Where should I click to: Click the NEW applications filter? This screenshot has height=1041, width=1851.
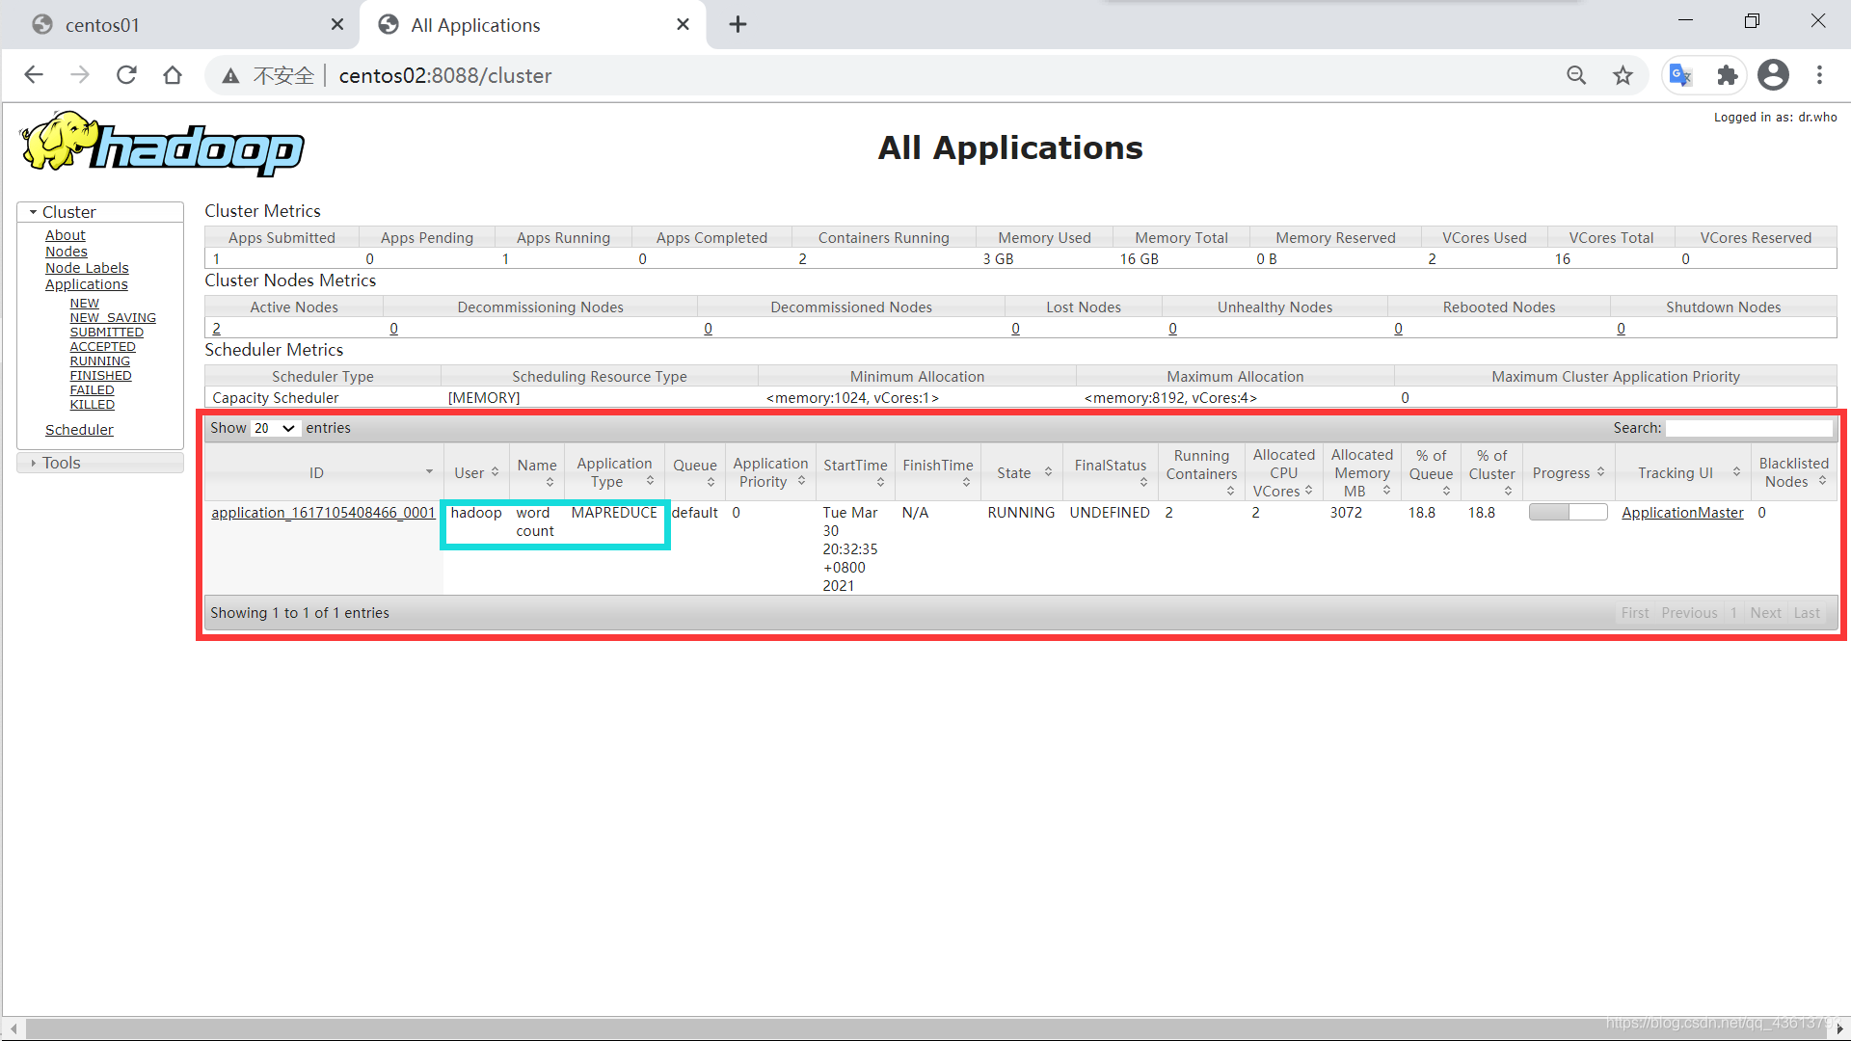click(x=83, y=303)
